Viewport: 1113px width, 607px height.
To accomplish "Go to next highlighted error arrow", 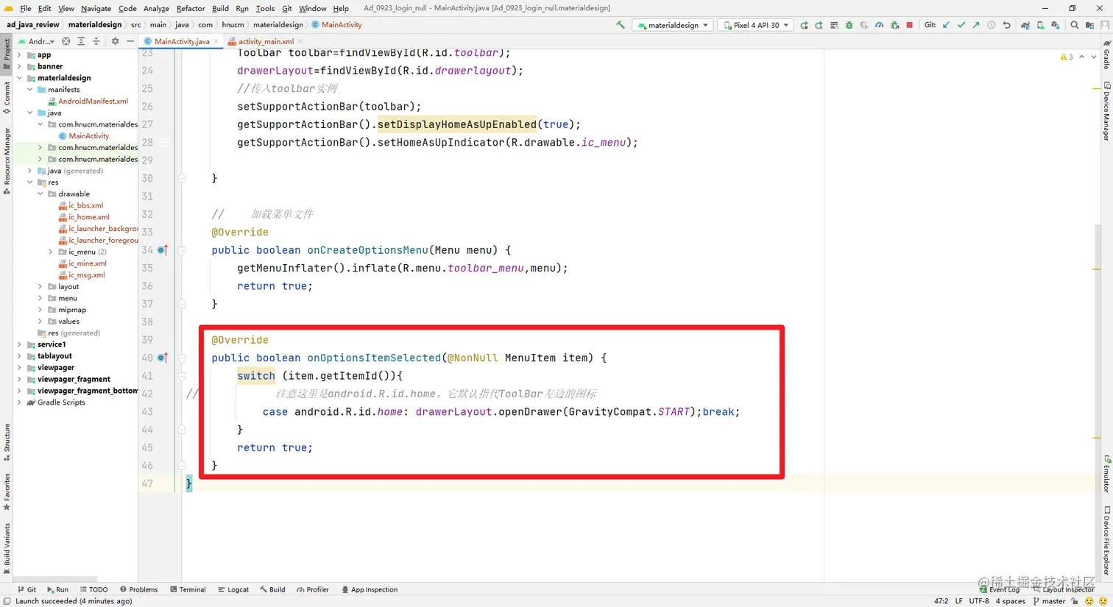I will [x=1094, y=57].
